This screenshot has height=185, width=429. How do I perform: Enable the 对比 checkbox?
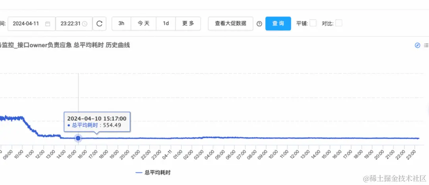339,23
